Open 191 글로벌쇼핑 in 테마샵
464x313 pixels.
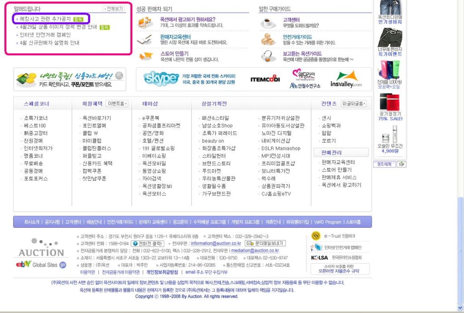click(x=158, y=149)
